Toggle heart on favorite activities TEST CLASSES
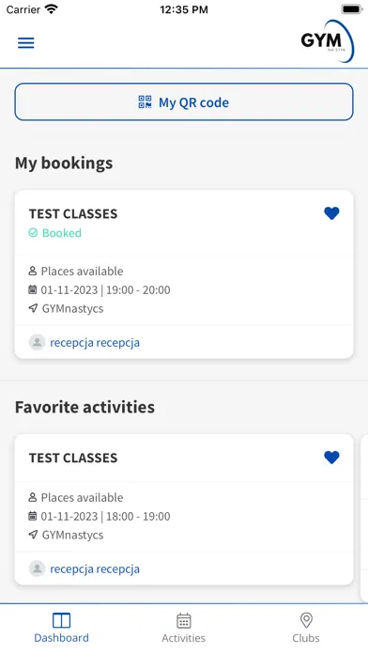This screenshot has width=368, height=654. pos(331,458)
